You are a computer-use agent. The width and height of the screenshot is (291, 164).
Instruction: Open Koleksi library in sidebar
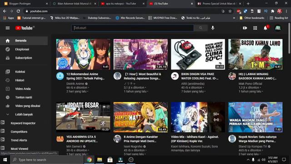coord(24,72)
